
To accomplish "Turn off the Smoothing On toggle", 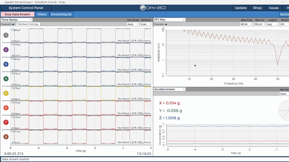I will (x=61, y=14).
